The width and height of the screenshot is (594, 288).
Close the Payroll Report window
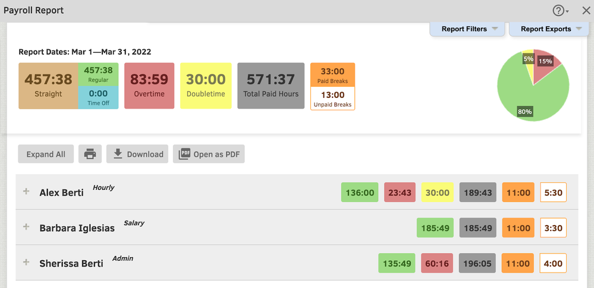point(586,11)
